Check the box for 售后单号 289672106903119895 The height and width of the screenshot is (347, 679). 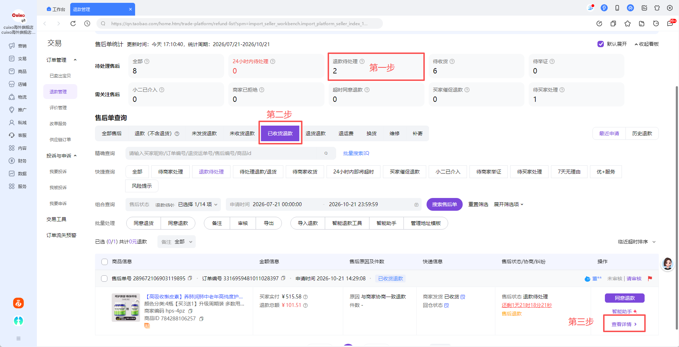pyautogui.click(x=104, y=279)
